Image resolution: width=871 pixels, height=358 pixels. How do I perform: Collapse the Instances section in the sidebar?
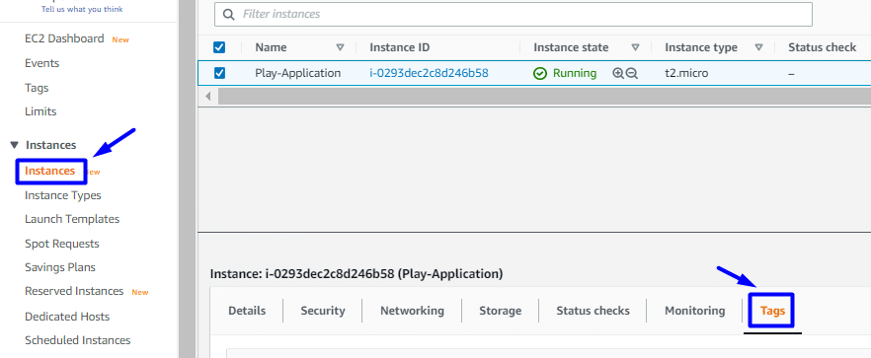pos(15,145)
